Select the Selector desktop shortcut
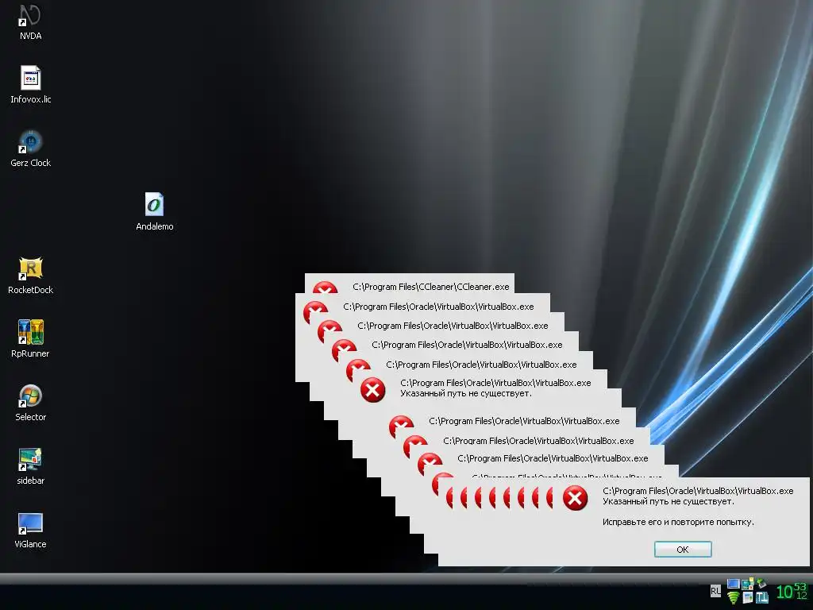This screenshot has height=610, width=813. pos(31,403)
